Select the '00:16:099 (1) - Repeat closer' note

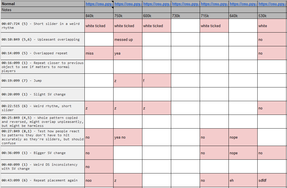click(43, 67)
